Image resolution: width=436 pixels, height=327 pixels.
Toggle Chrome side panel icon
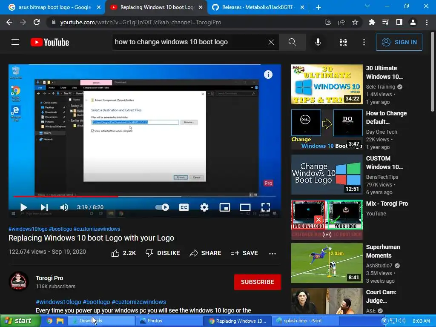tap(399, 22)
